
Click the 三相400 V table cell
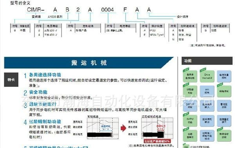pyautogui.click(x=51, y=35)
